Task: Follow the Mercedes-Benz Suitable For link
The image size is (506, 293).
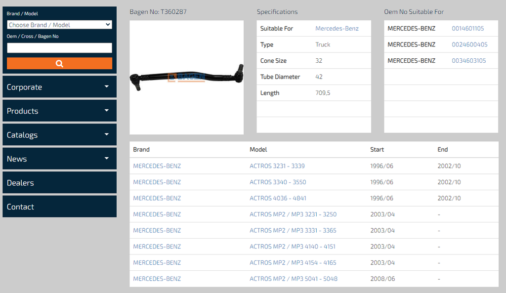Action: tap(337, 28)
